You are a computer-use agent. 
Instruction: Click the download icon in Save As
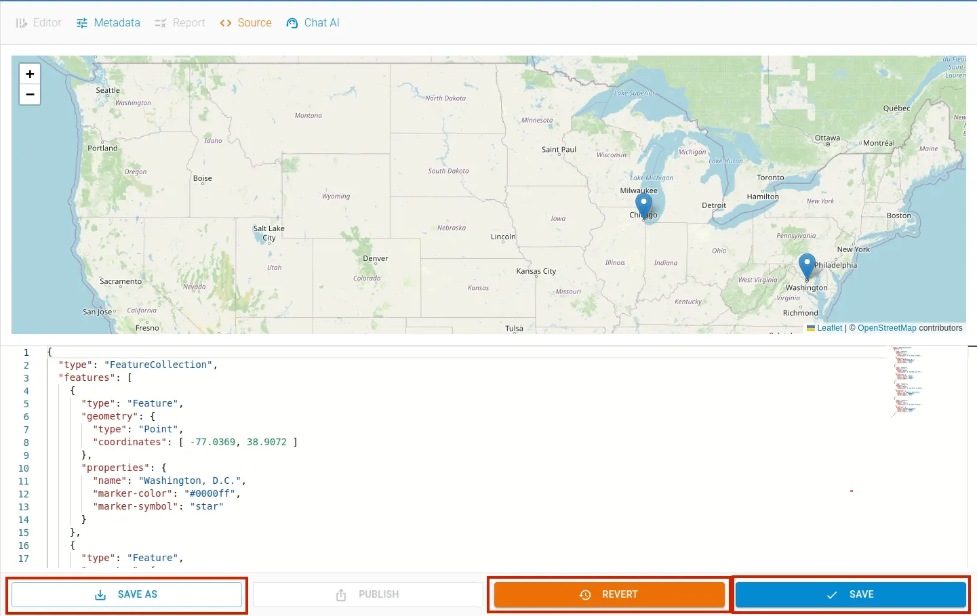click(x=100, y=595)
